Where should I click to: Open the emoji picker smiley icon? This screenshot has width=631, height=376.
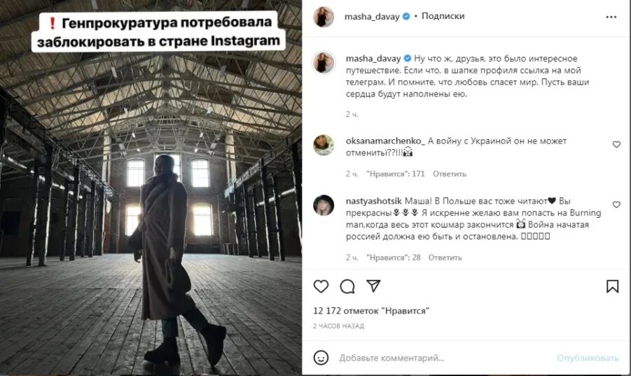[321, 358]
